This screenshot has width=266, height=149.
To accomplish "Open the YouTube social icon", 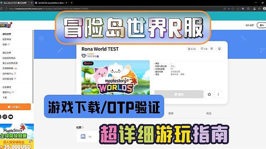I will [x=11, y=117].
